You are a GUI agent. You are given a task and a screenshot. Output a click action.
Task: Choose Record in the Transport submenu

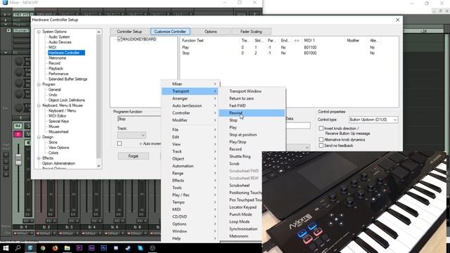tap(252, 149)
